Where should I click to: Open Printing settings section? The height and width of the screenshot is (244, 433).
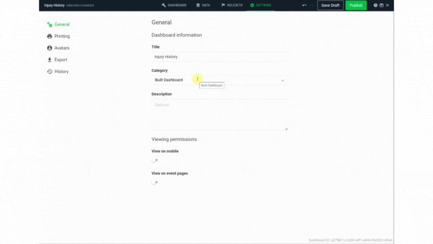pos(59,36)
